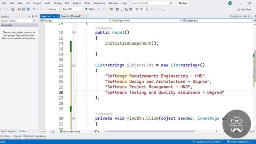Screen dimensions: 256x144
Task: Pin the Toolbox panel with auto-hide pin
Action: click(x=33, y=16)
